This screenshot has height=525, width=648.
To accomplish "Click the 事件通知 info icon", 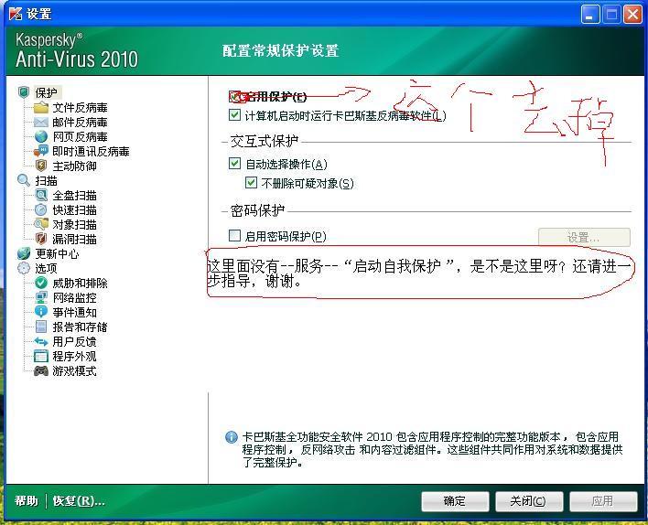I will (41, 312).
